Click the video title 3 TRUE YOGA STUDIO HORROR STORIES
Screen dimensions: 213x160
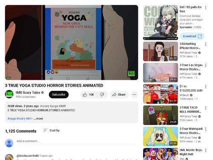(x=54, y=85)
